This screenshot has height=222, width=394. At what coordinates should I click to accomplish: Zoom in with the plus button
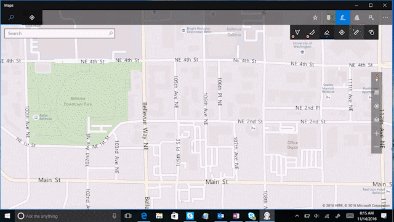377,133
